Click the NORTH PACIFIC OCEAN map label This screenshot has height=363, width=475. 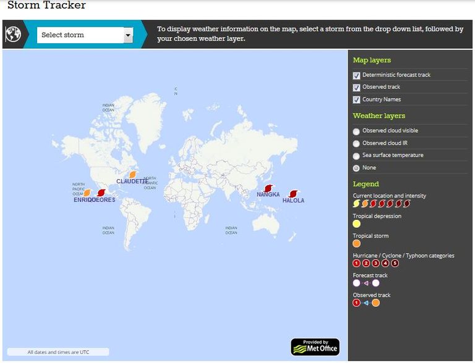79,189
